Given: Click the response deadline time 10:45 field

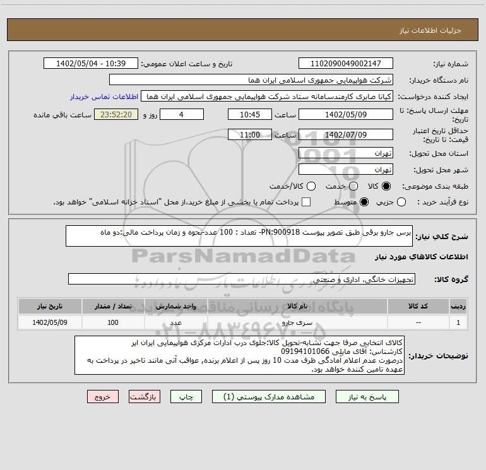Looking at the screenshot, I should [250, 114].
